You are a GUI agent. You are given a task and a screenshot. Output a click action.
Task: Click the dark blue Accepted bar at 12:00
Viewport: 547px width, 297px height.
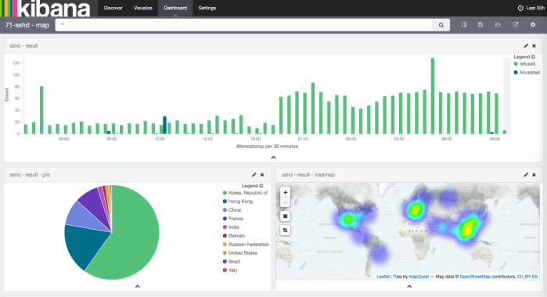click(164, 125)
